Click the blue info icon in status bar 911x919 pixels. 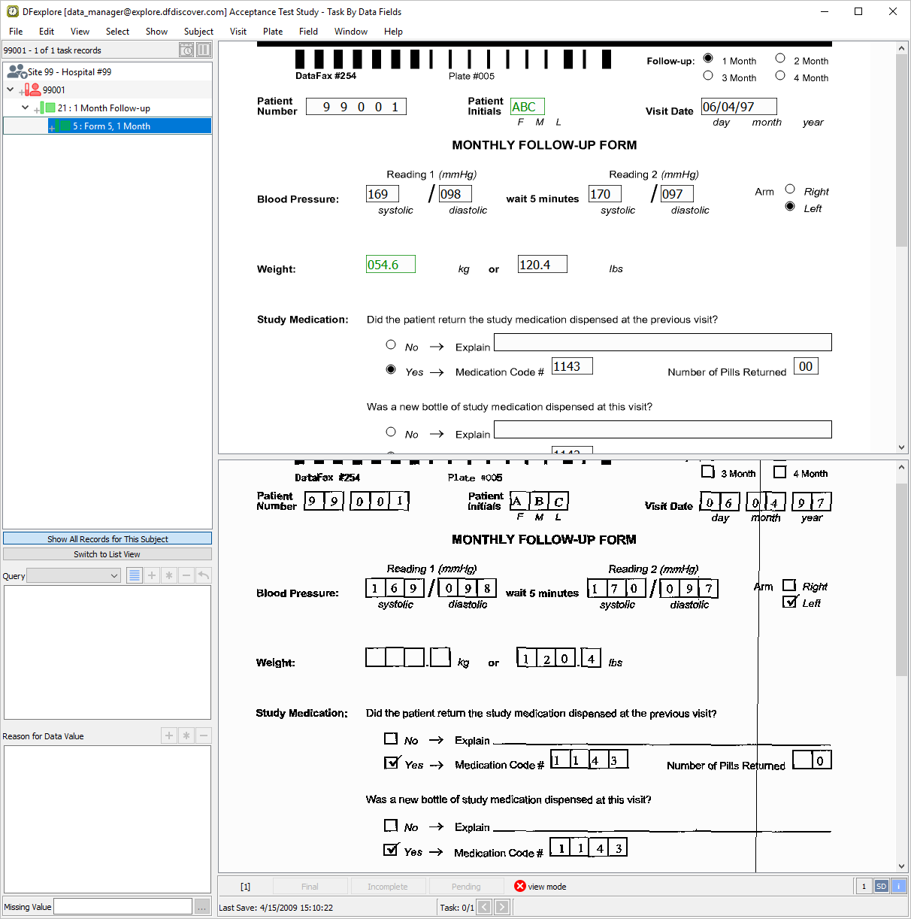(898, 886)
